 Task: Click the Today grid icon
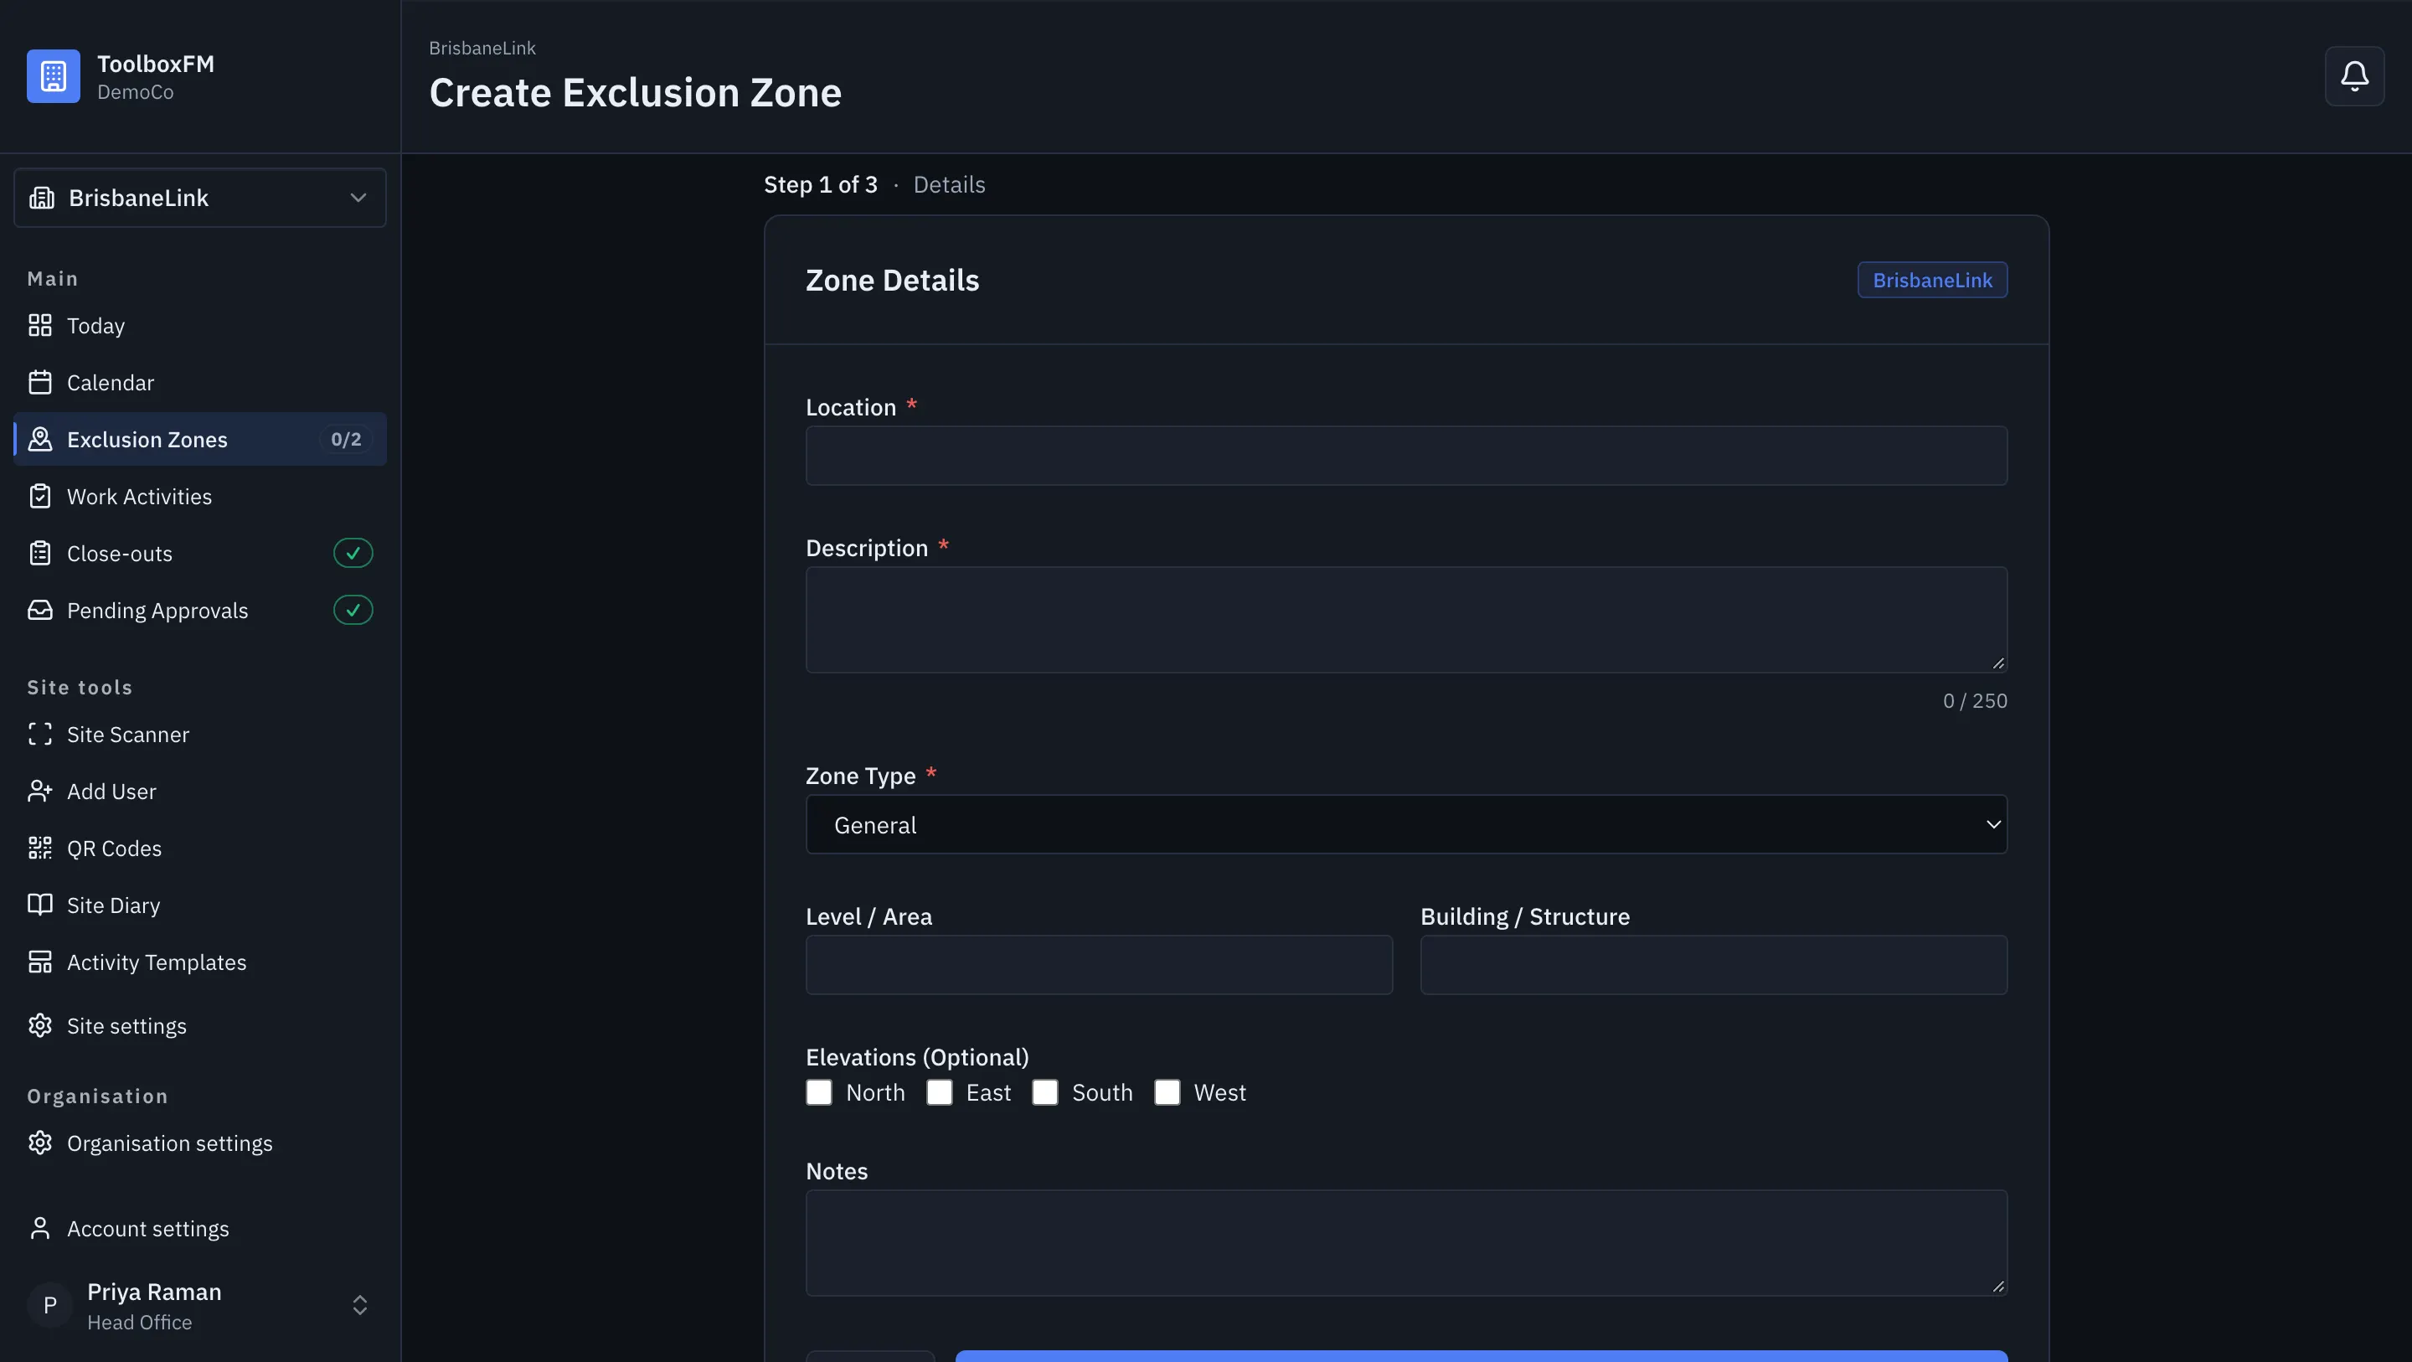click(x=39, y=325)
